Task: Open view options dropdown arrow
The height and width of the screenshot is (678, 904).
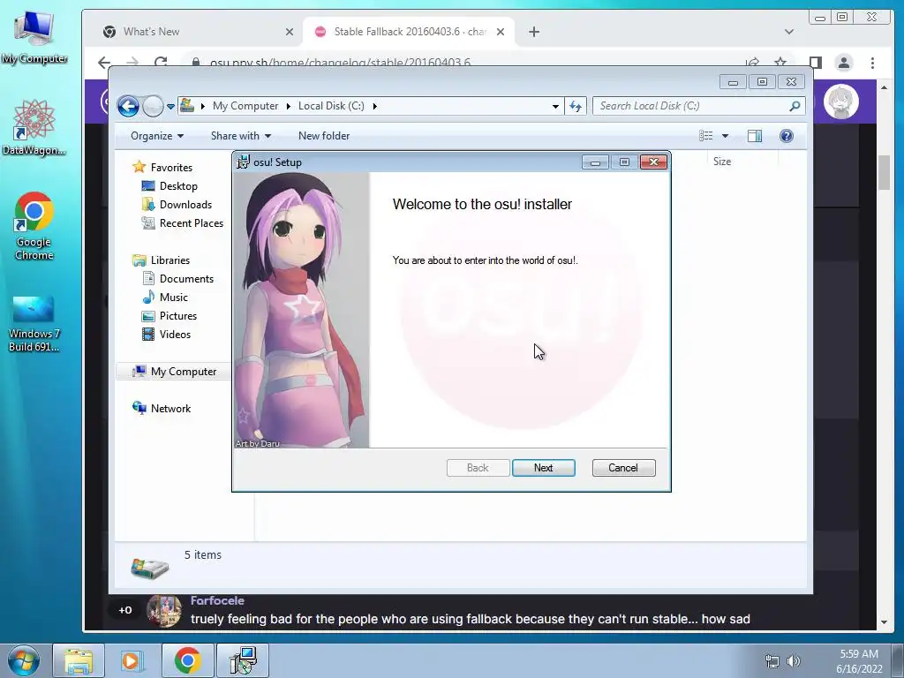Action: pyautogui.click(x=726, y=136)
